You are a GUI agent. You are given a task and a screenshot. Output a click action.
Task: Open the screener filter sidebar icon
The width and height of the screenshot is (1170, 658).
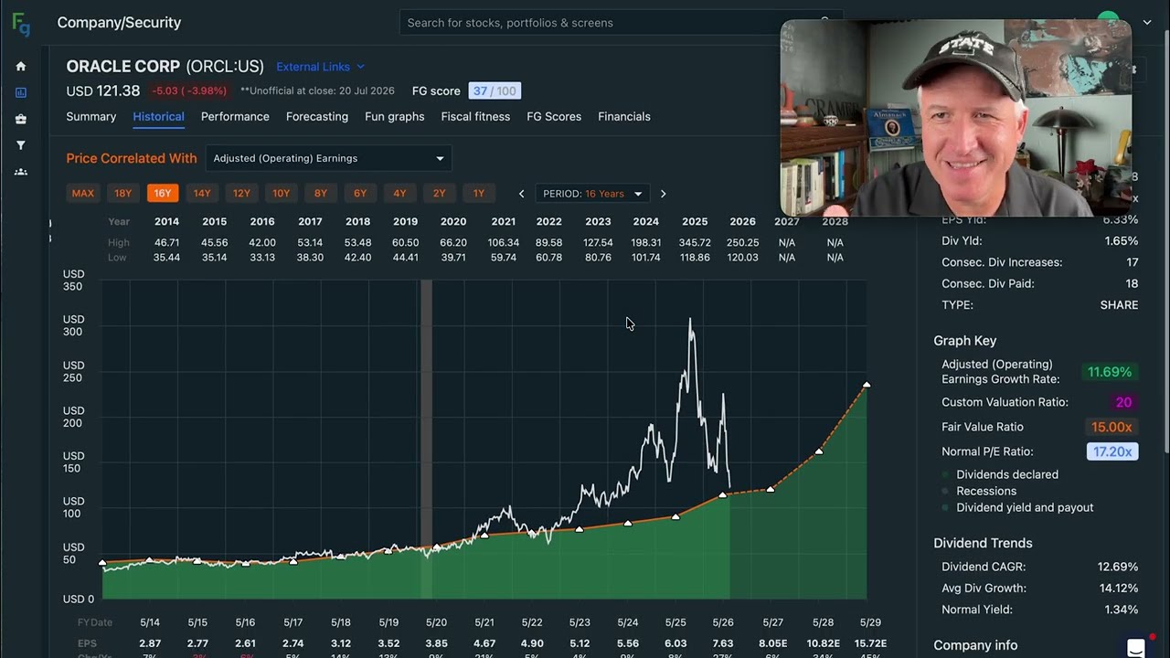(21, 145)
